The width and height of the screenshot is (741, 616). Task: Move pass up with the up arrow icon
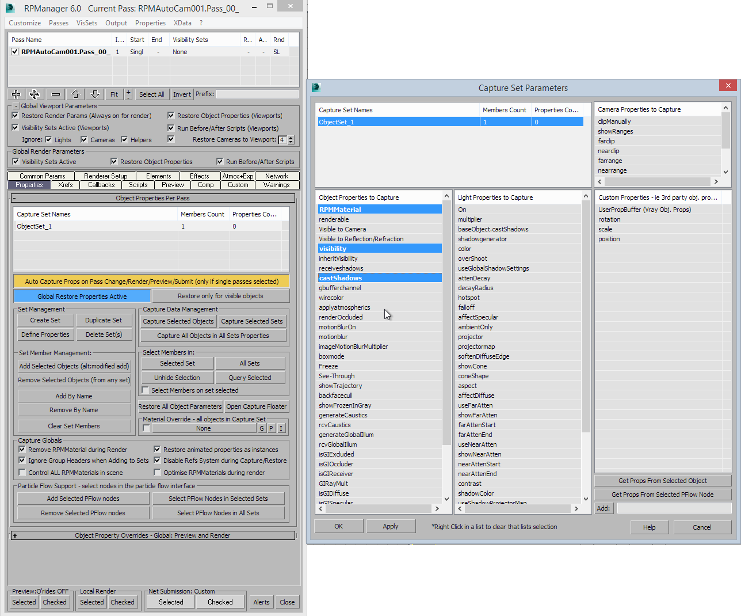(x=75, y=94)
